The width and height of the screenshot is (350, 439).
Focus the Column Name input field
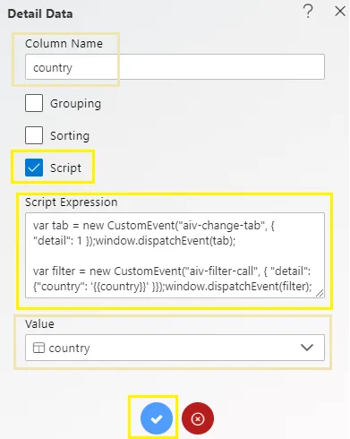[175, 67]
